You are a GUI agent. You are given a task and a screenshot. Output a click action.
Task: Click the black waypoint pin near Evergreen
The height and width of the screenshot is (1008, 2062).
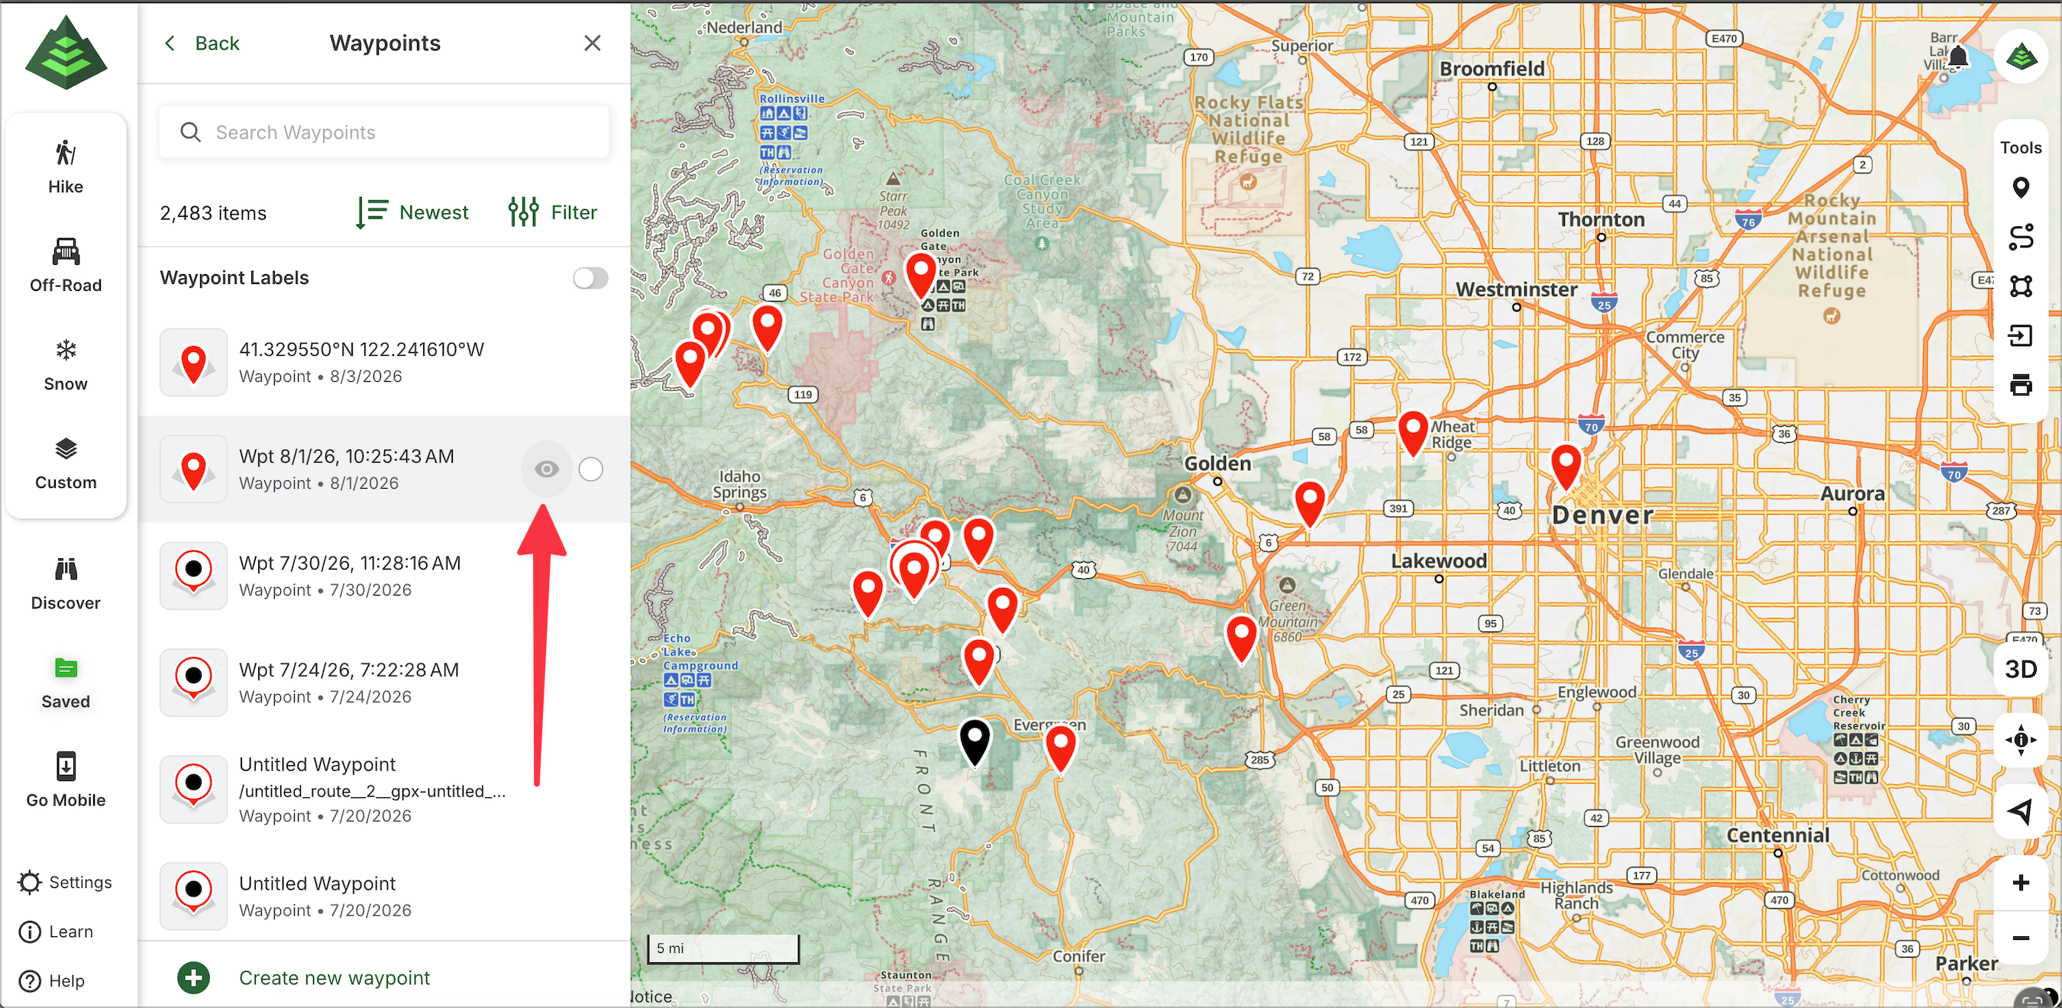tap(975, 744)
